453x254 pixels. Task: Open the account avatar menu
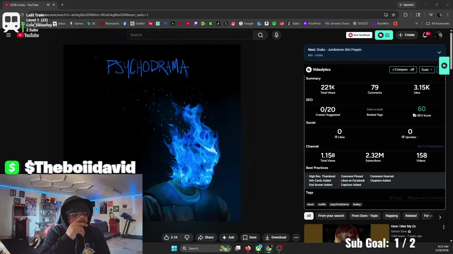[440, 35]
